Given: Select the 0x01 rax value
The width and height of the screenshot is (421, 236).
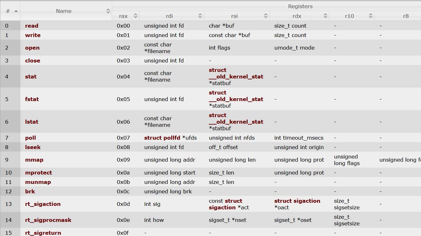Looking at the screenshot, I should click(x=123, y=35).
